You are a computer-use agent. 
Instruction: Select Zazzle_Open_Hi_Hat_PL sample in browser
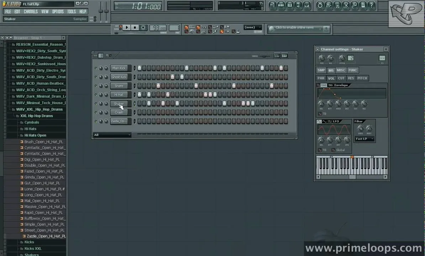[46, 236]
